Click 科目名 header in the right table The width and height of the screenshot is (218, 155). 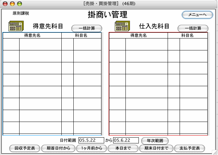(187, 35)
